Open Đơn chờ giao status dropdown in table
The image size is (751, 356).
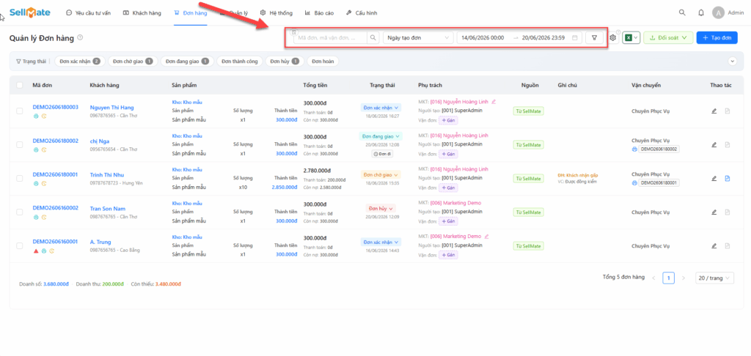coord(381,174)
